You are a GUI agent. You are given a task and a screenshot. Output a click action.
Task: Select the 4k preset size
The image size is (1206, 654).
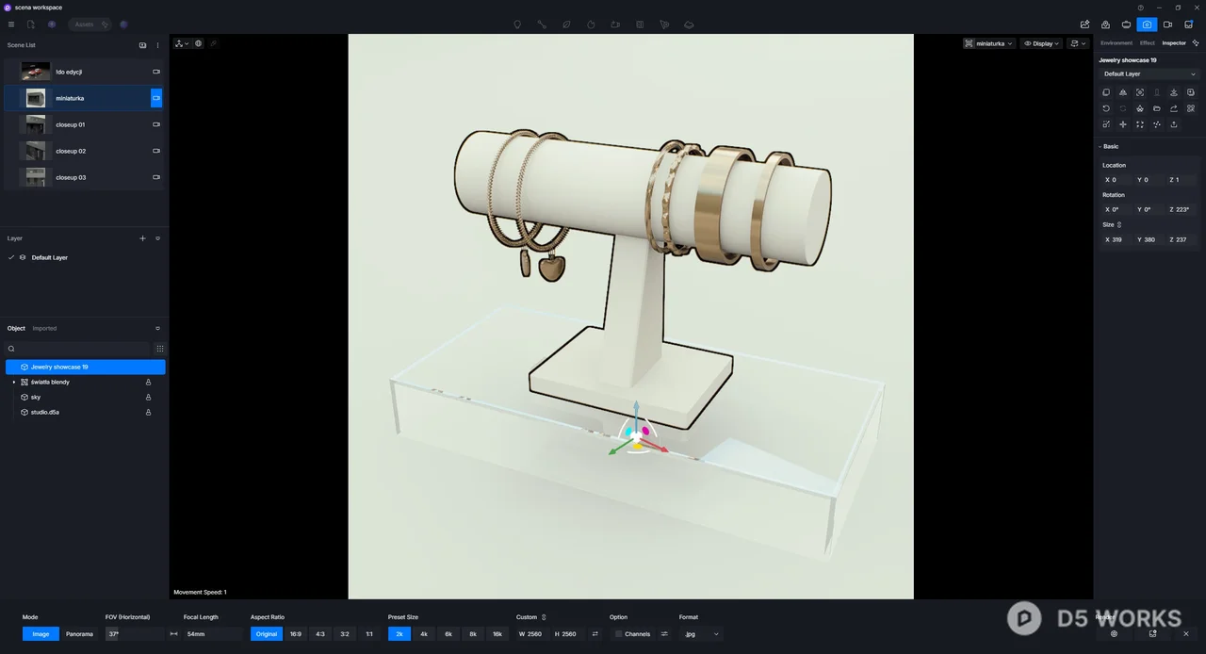coord(424,634)
